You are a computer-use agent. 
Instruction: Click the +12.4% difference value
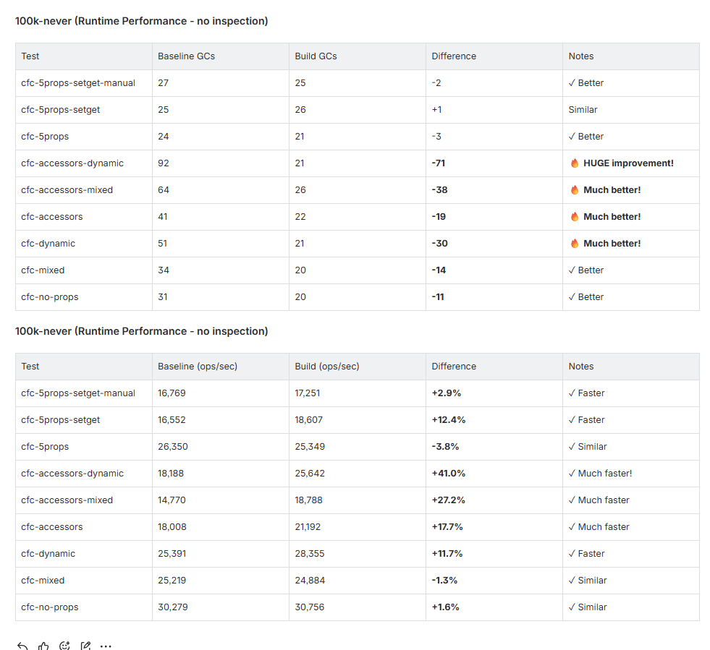[x=448, y=420]
